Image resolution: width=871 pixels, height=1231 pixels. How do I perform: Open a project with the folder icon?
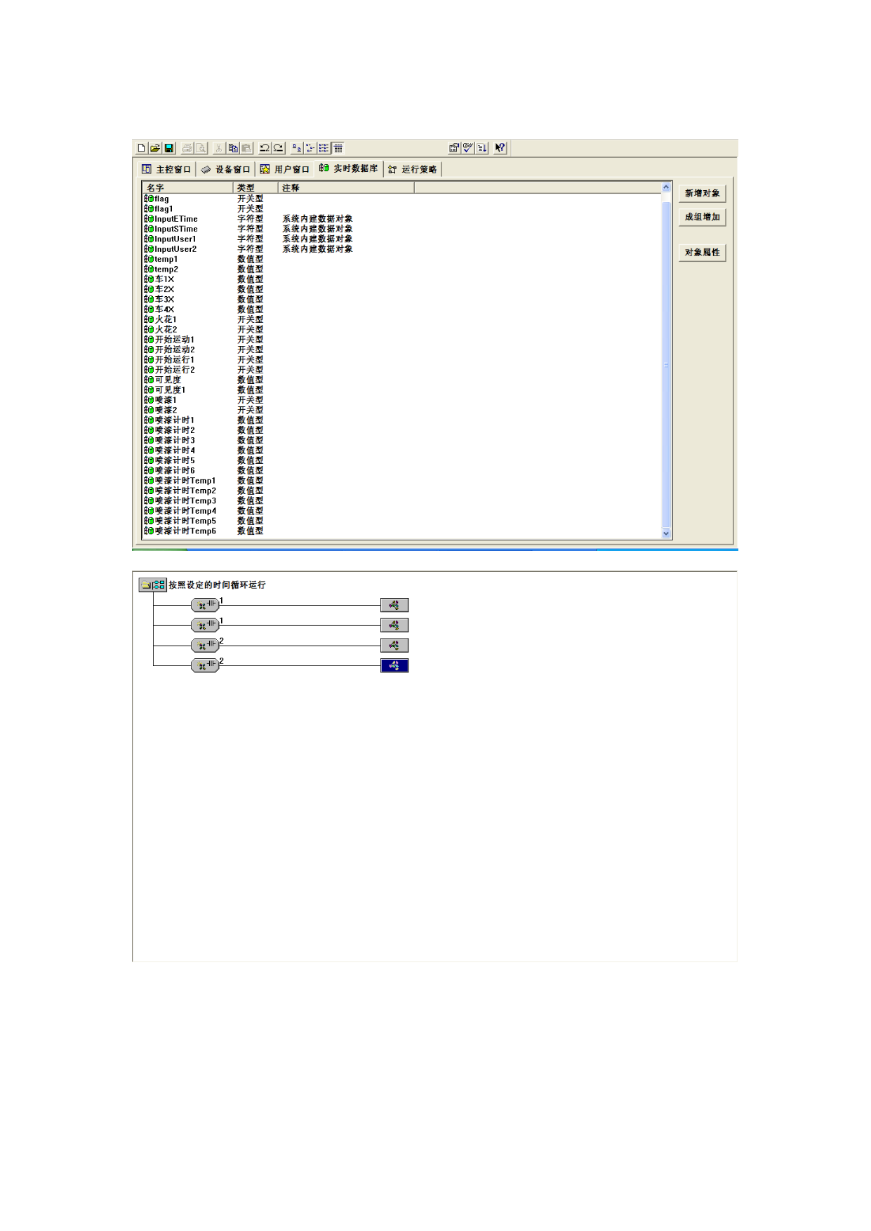[155, 148]
